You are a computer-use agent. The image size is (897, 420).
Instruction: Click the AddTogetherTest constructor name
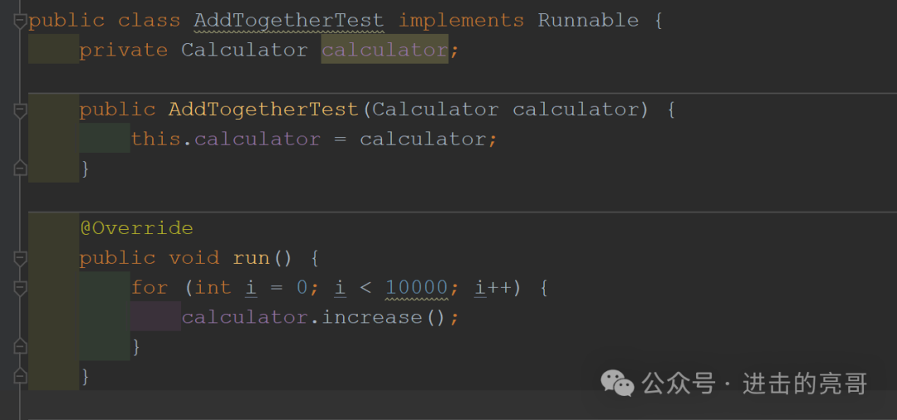click(x=263, y=110)
